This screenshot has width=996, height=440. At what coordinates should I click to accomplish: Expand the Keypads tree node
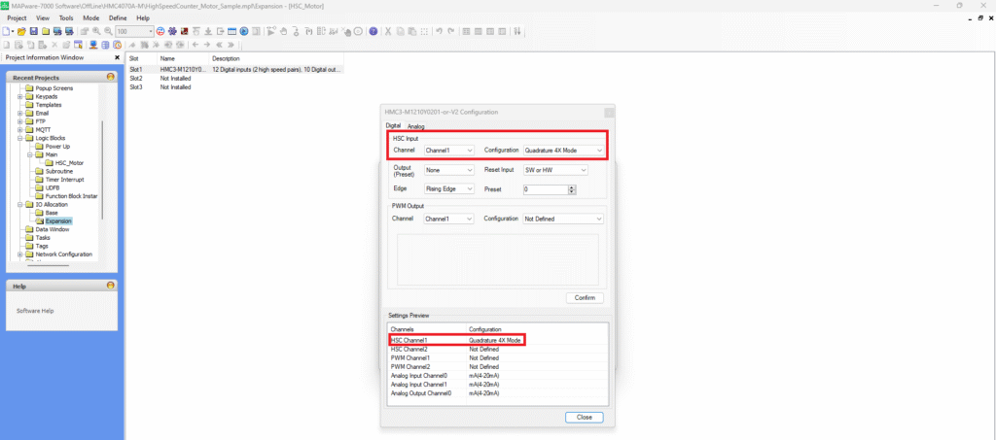pyautogui.click(x=21, y=96)
